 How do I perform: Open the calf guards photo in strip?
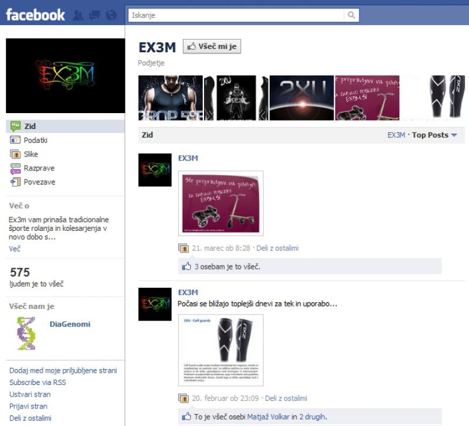[433, 98]
